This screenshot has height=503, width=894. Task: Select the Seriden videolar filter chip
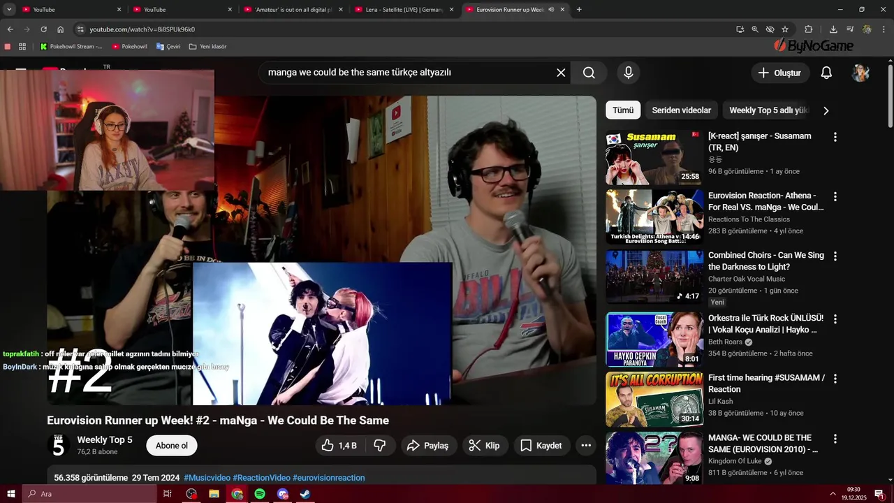(x=681, y=110)
